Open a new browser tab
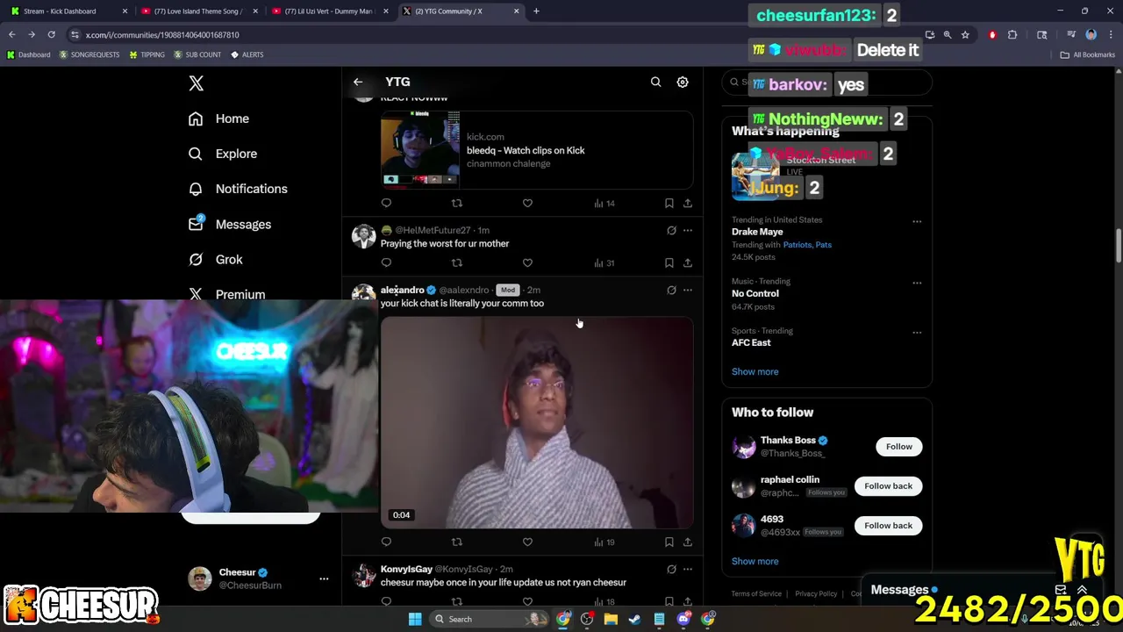1123x632 pixels. click(x=536, y=11)
